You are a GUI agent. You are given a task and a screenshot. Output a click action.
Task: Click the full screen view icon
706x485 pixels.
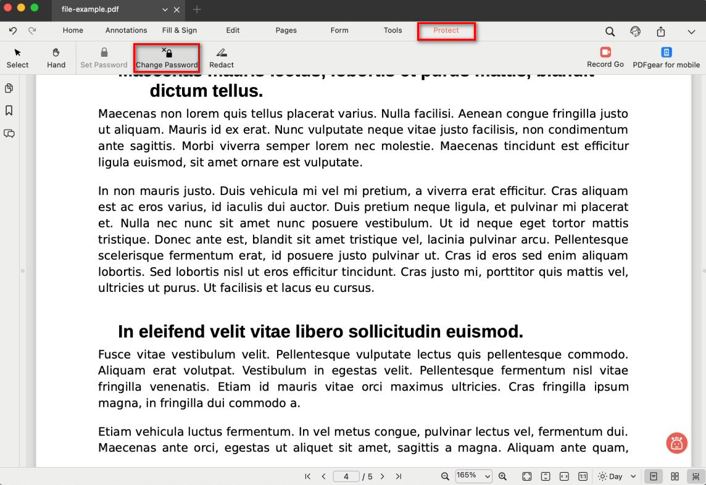click(527, 476)
